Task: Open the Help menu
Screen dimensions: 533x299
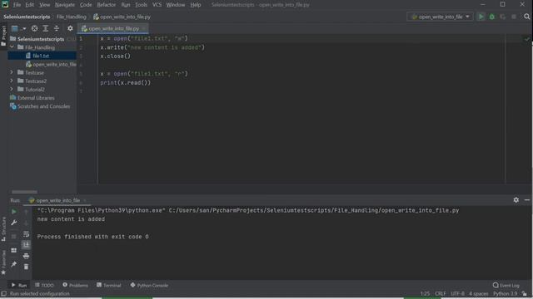Action: (196, 5)
